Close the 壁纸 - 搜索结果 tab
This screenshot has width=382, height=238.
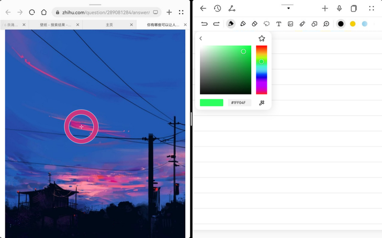78,25
